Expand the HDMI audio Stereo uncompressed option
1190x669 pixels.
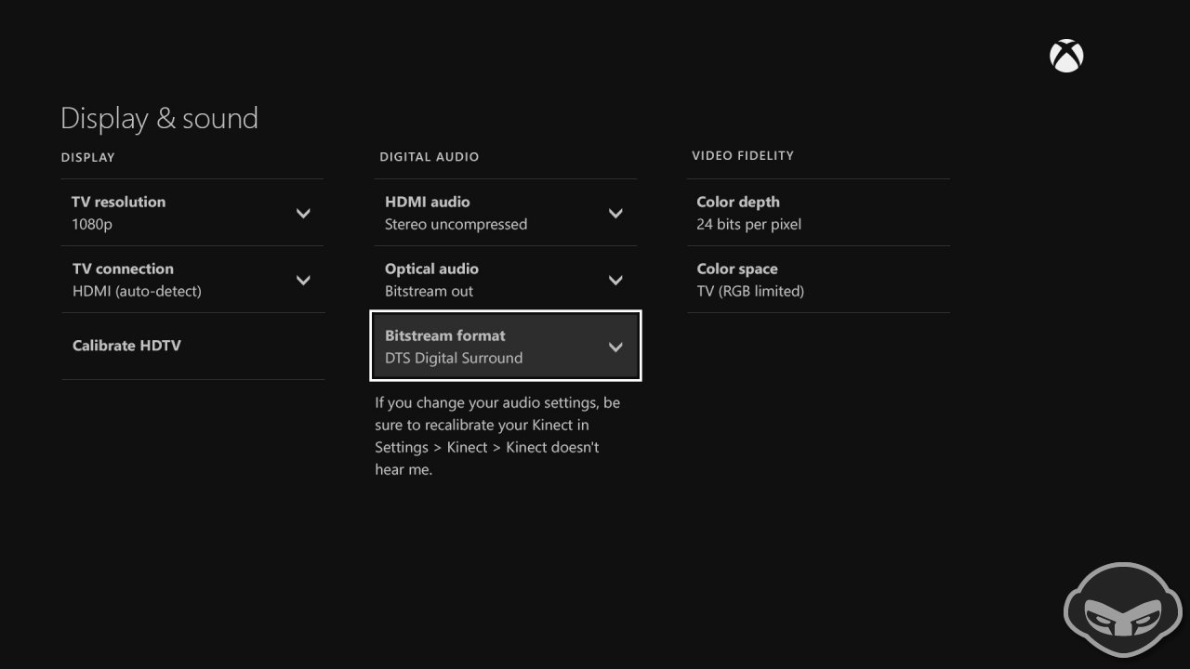tap(506, 213)
